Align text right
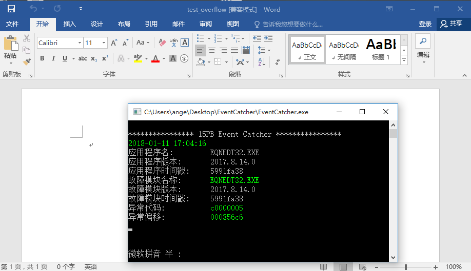This screenshot has width=471, height=271. [x=223, y=50]
